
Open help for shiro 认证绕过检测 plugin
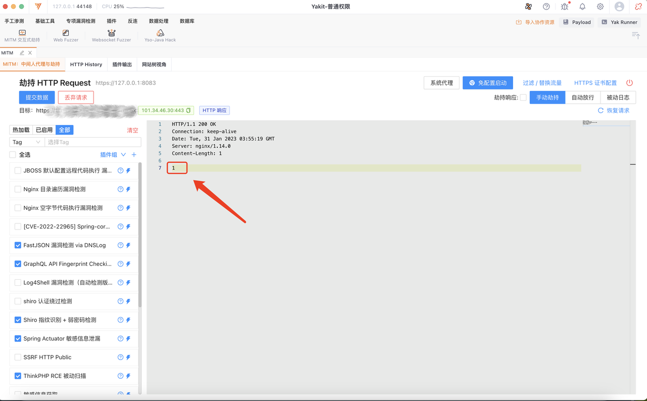120,301
